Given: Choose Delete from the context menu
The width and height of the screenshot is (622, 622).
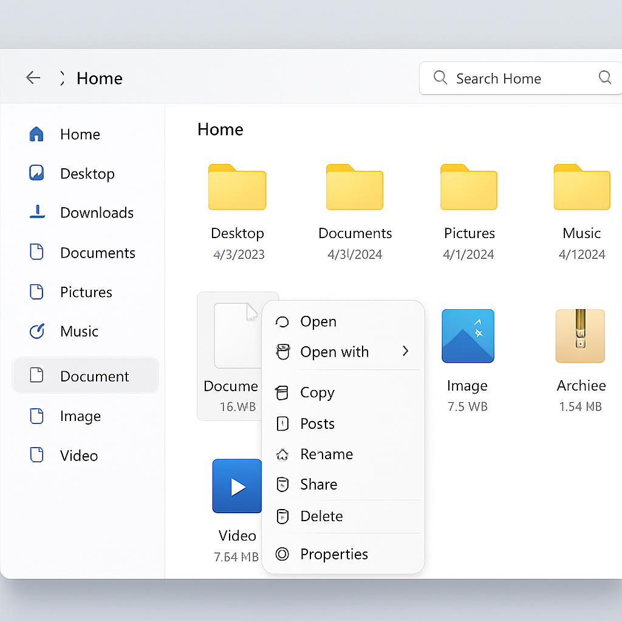Looking at the screenshot, I should (343, 516).
